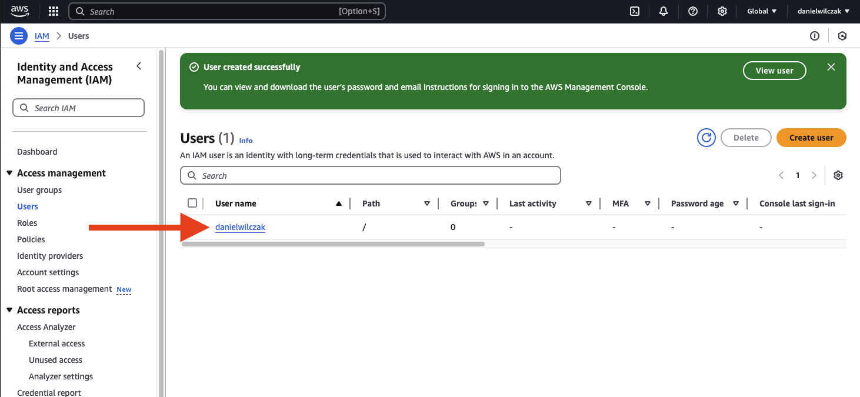Screen dimensions: 860x397
Task: Click the Create user button
Action: tap(811, 138)
